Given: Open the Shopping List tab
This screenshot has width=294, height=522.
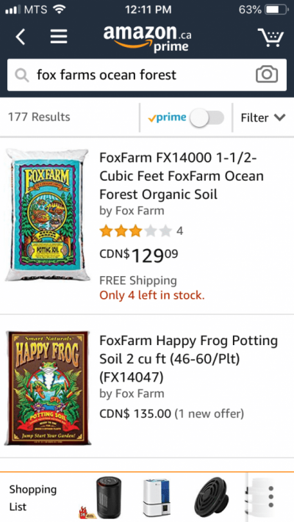Looking at the screenshot, I should pos(32,498).
